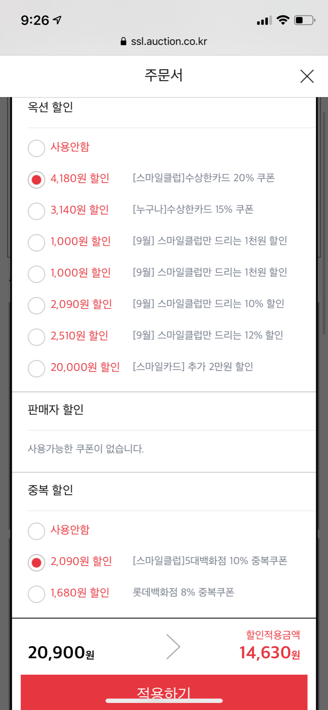This screenshot has width=328, height=710.
Task: Tap the ssl.auction.co.kr address bar
Action: click(x=169, y=41)
